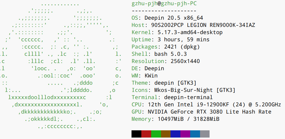The image size is (285, 139).
Task: Click the DE line reading Deepin
Action: pos(148,68)
